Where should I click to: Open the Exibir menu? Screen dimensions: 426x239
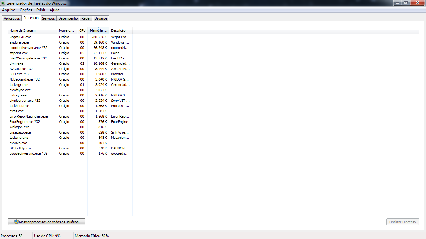(41, 10)
